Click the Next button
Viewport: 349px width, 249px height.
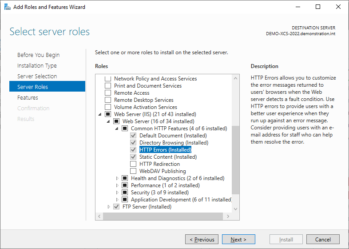[238, 239]
